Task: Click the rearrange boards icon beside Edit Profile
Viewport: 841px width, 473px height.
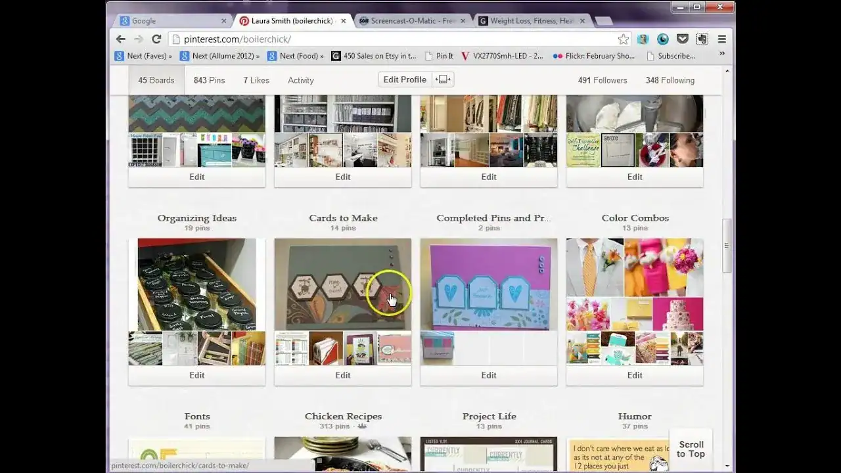Action: (x=443, y=79)
